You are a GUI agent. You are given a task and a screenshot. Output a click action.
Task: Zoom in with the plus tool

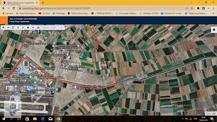3,28
